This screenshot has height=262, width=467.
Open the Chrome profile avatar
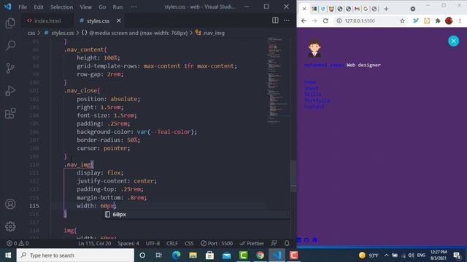click(x=449, y=21)
